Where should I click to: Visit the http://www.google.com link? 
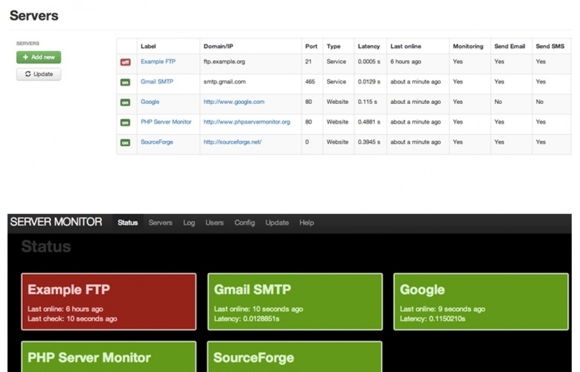(234, 102)
